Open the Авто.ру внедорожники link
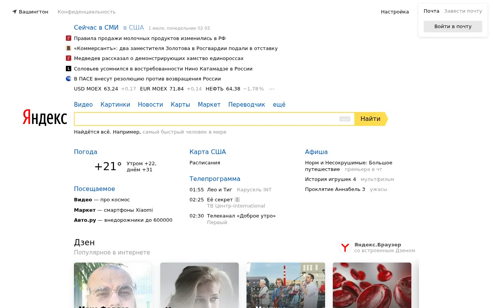 point(123,220)
